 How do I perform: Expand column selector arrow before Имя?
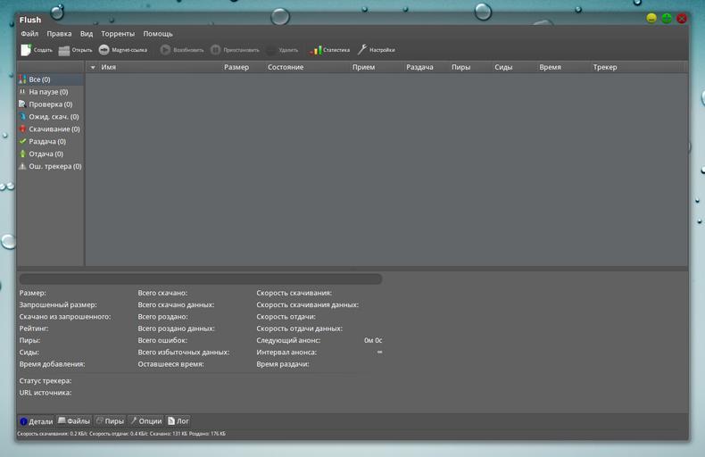click(92, 68)
